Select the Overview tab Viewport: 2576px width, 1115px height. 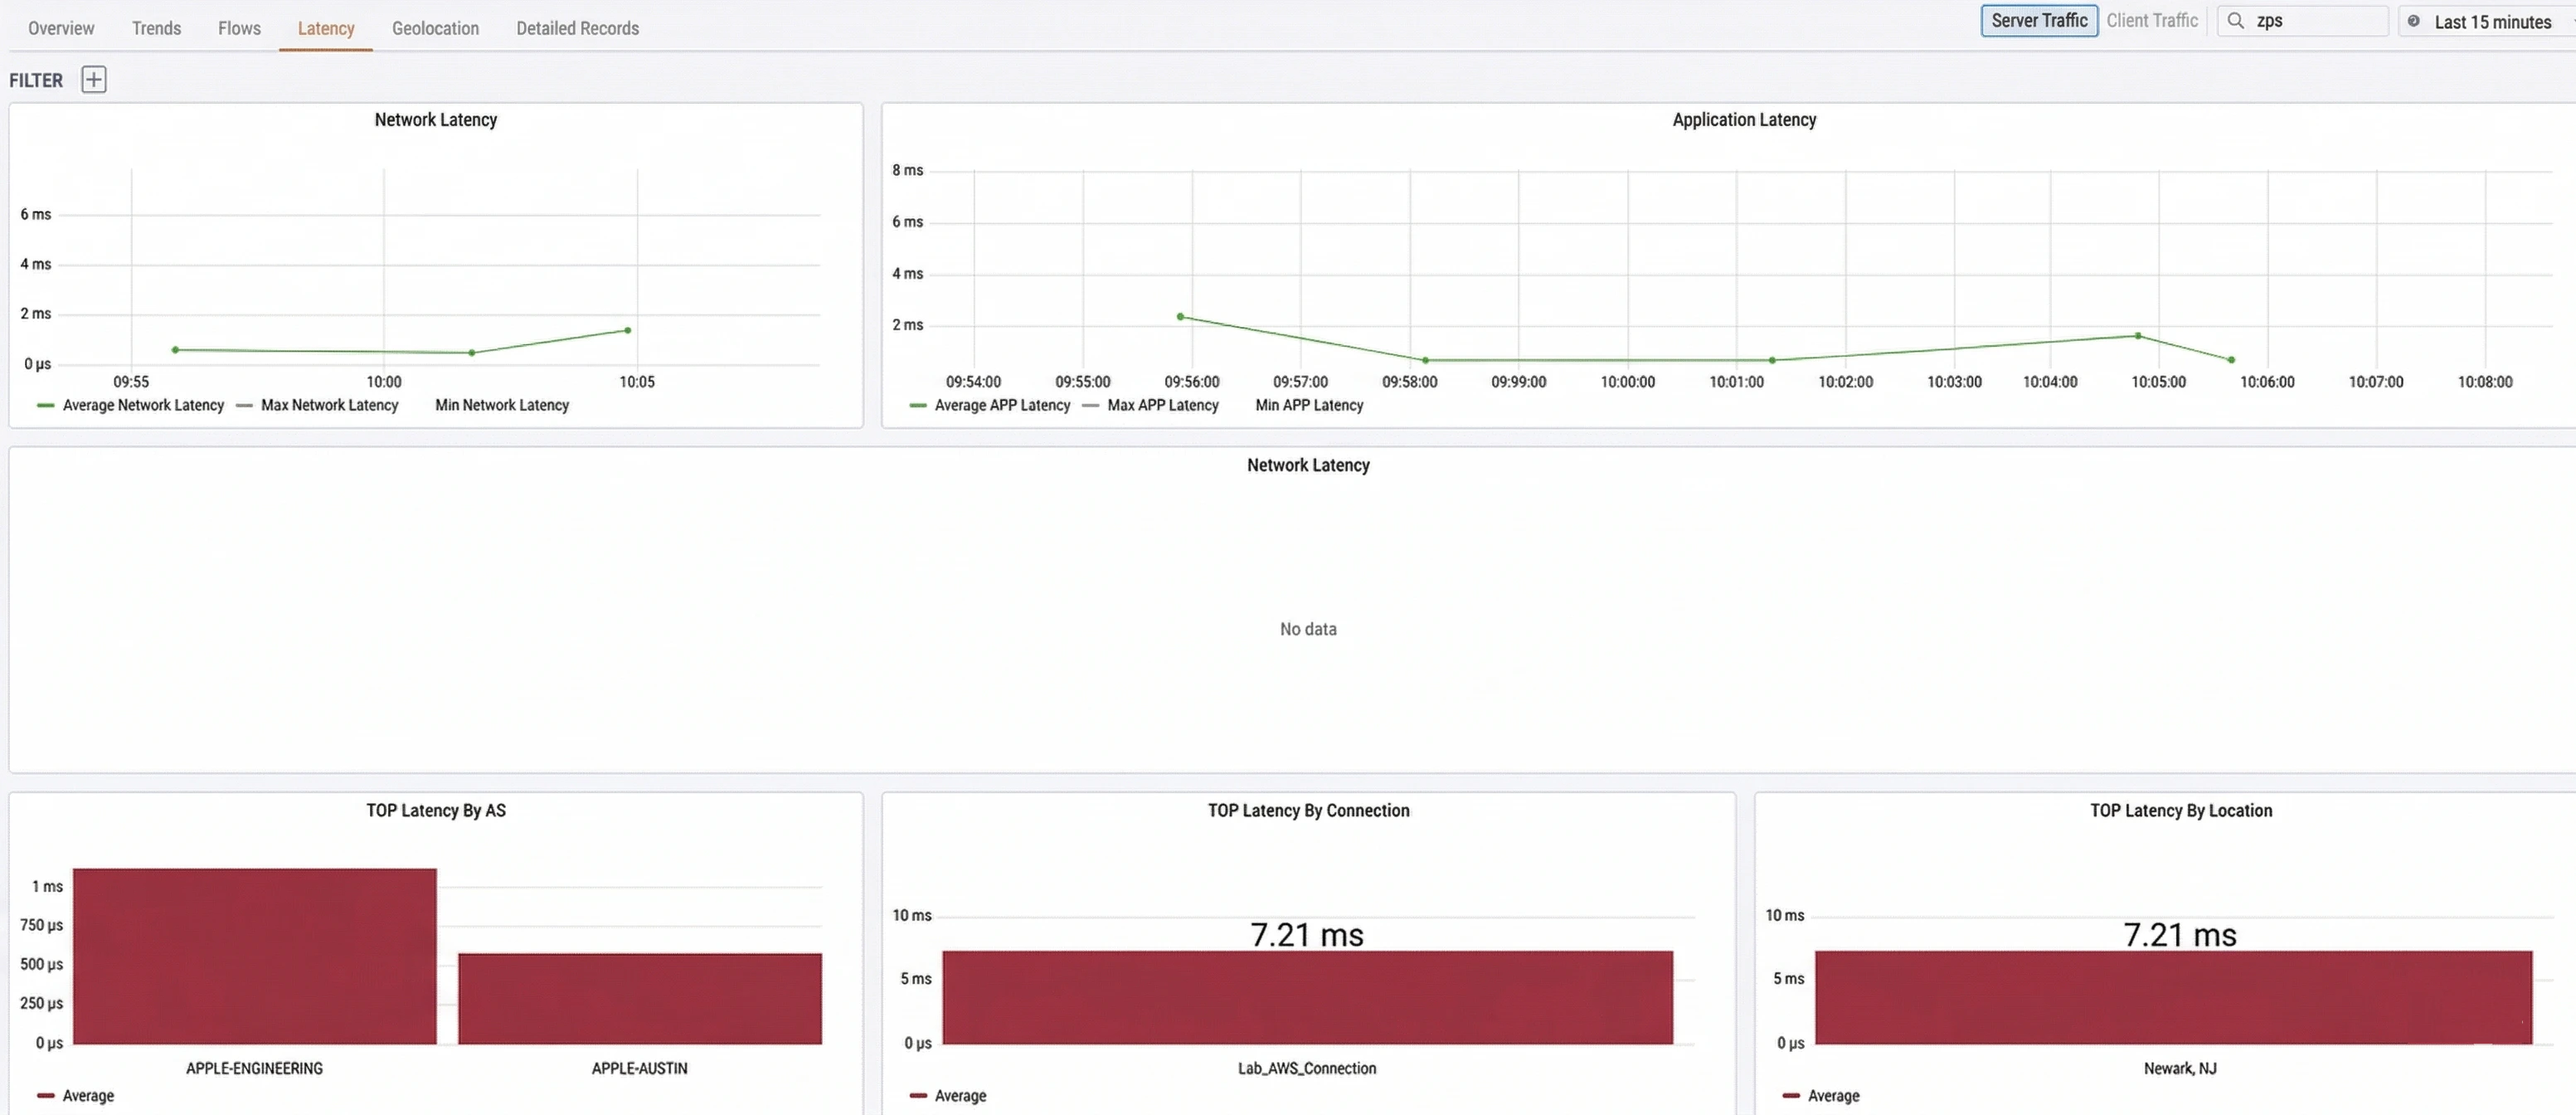pyautogui.click(x=60, y=27)
